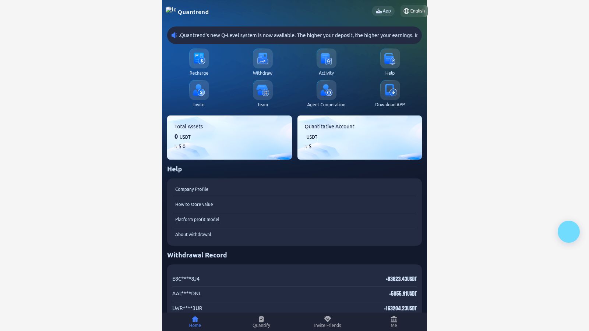Switch to the Quantify tab
This screenshot has height=331, width=589.
tap(261, 322)
